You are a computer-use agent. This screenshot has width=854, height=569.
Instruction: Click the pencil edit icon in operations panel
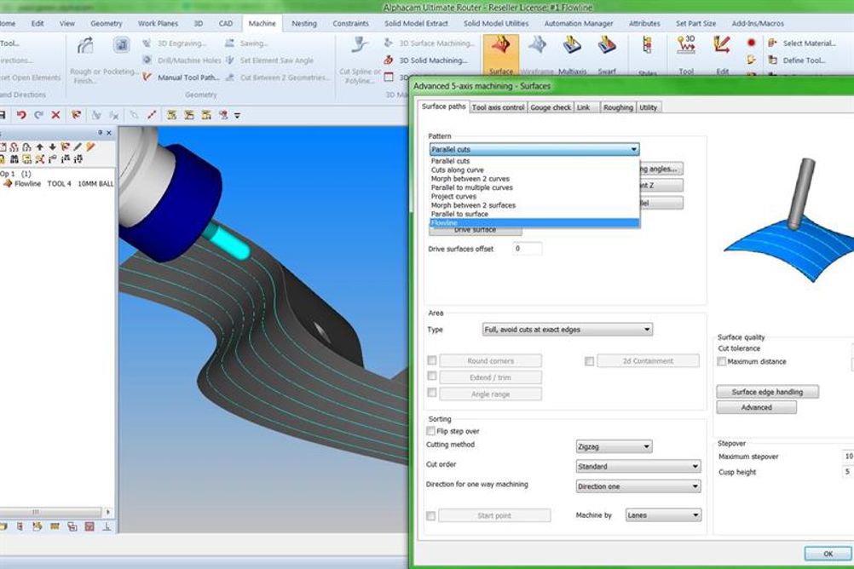coord(78,147)
